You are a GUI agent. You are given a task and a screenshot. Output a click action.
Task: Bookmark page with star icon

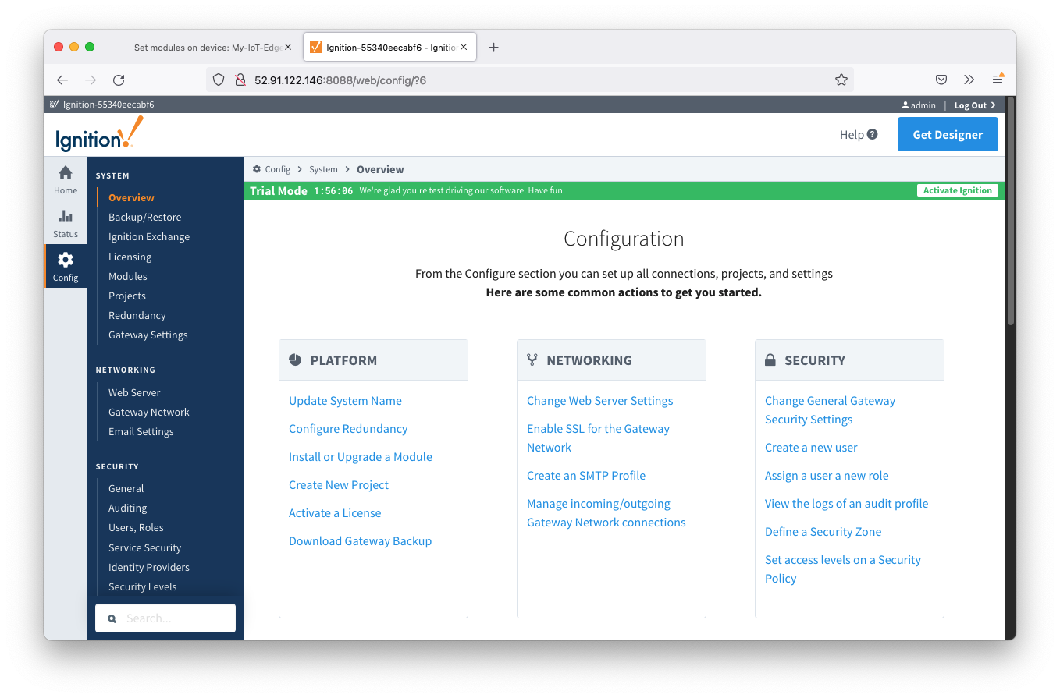tap(841, 80)
